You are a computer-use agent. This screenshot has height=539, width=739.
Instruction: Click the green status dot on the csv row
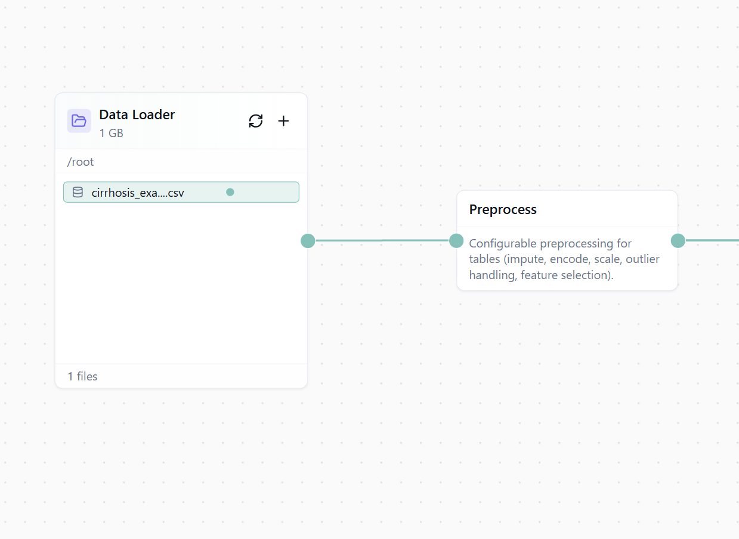230,192
